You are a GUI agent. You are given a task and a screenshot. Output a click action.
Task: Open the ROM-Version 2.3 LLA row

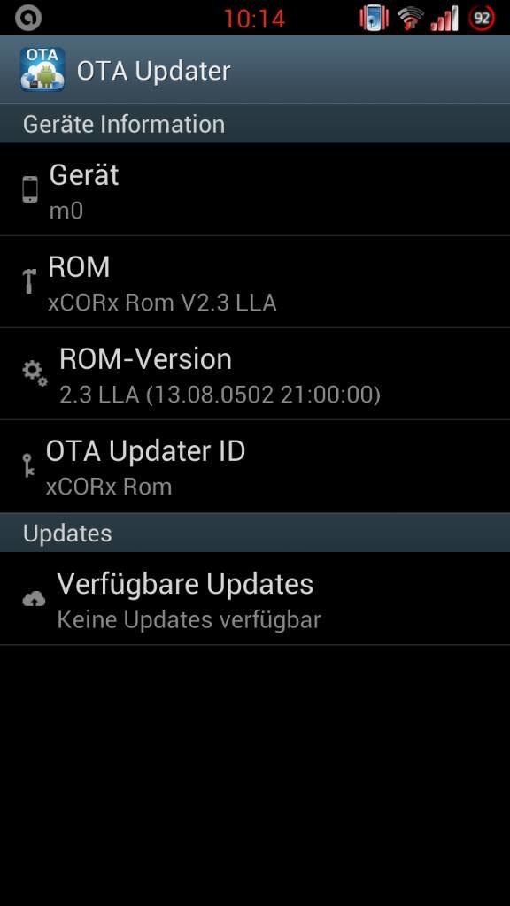255,374
